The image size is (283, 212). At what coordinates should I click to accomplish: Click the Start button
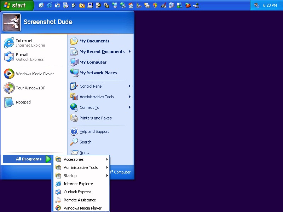pos(17,5)
